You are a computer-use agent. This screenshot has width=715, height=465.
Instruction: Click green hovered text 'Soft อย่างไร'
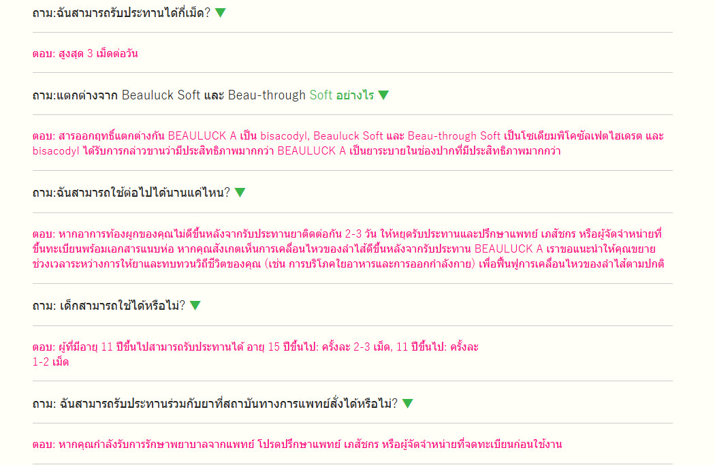[342, 95]
